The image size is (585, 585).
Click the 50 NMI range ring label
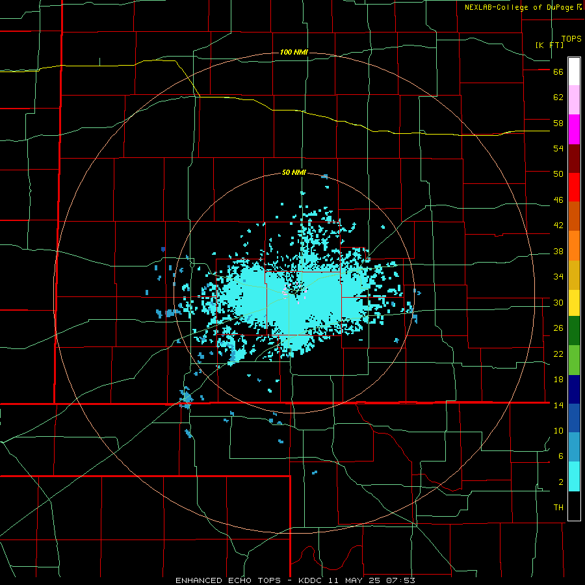tap(294, 172)
